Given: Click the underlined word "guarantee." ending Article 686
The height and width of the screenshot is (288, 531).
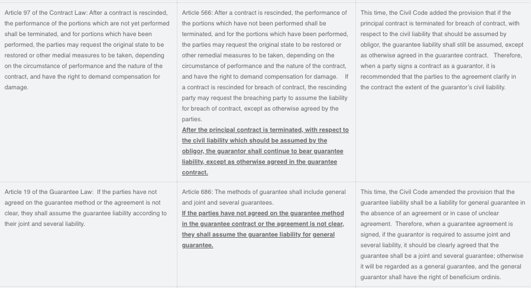Looking at the screenshot, I should pos(197,245).
